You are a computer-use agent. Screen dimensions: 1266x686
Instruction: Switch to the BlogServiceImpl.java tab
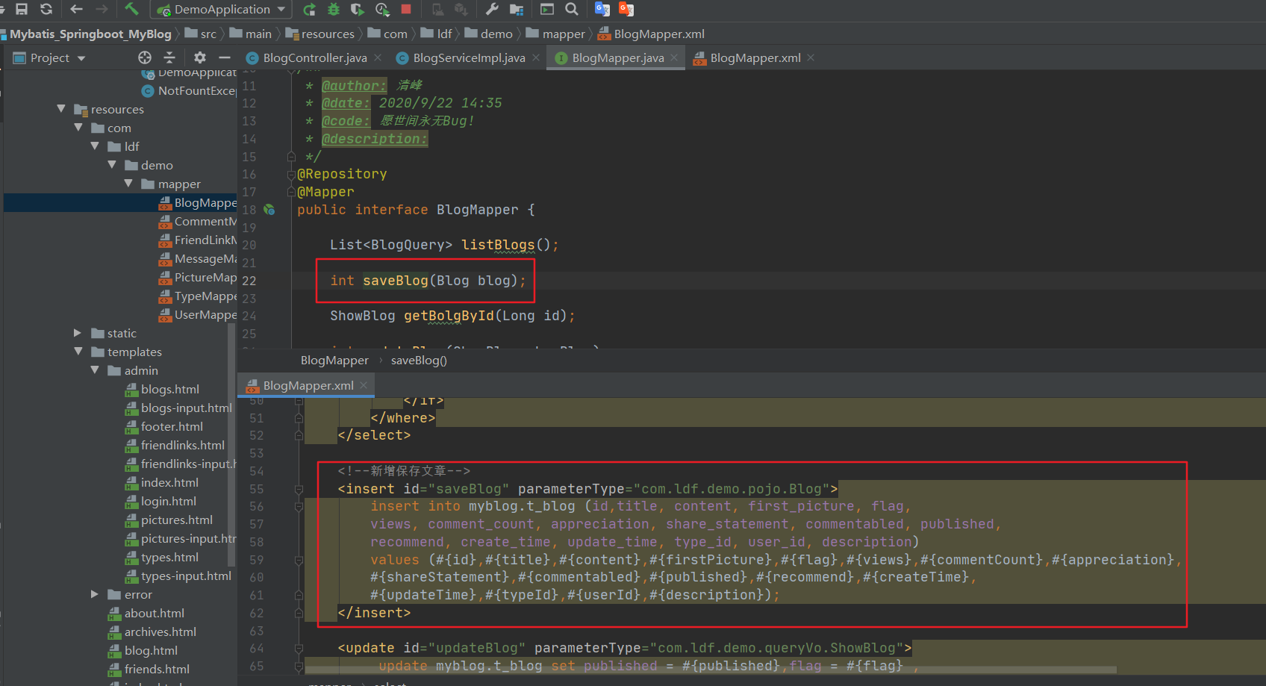click(469, 57)
